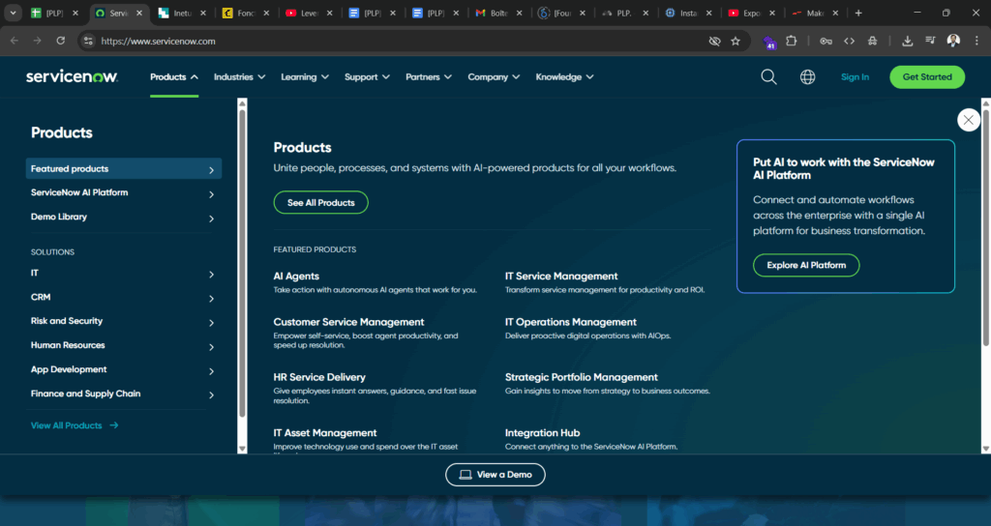Screen dimensions: 991x526
Task: Switch to the first [PLP] spreadsheet tab
Action: 53,13
